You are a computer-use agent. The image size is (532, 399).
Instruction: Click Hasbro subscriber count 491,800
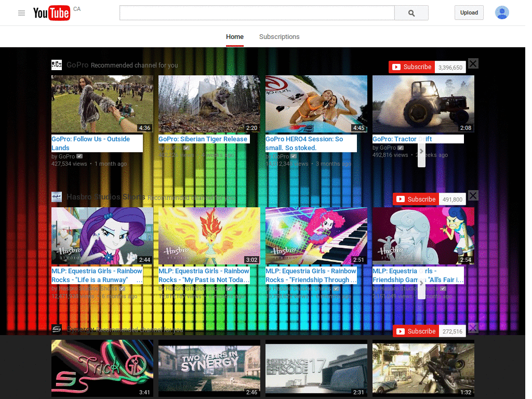pos(453,199)
